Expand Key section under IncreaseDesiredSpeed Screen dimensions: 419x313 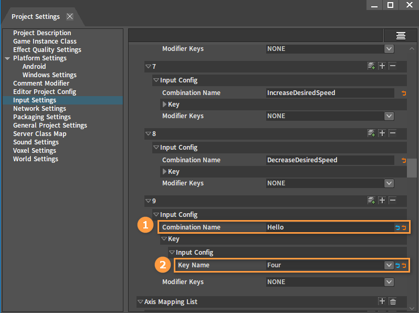(165, 104)
